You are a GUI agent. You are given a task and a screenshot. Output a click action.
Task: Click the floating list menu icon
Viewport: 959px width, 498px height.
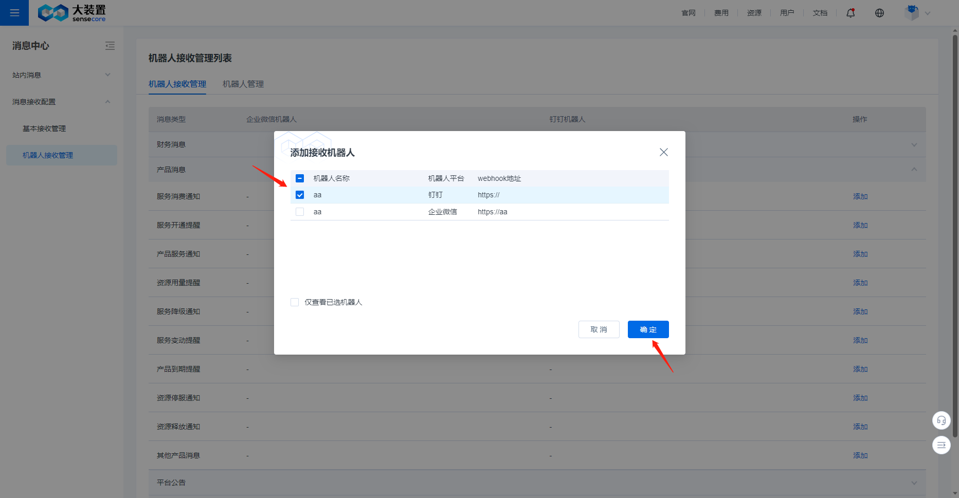click(x=941, y=445)
